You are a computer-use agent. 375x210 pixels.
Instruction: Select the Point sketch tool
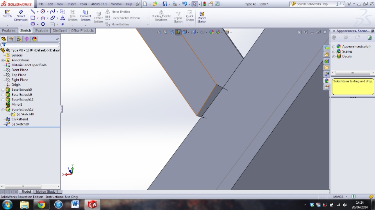pos(62,24)
